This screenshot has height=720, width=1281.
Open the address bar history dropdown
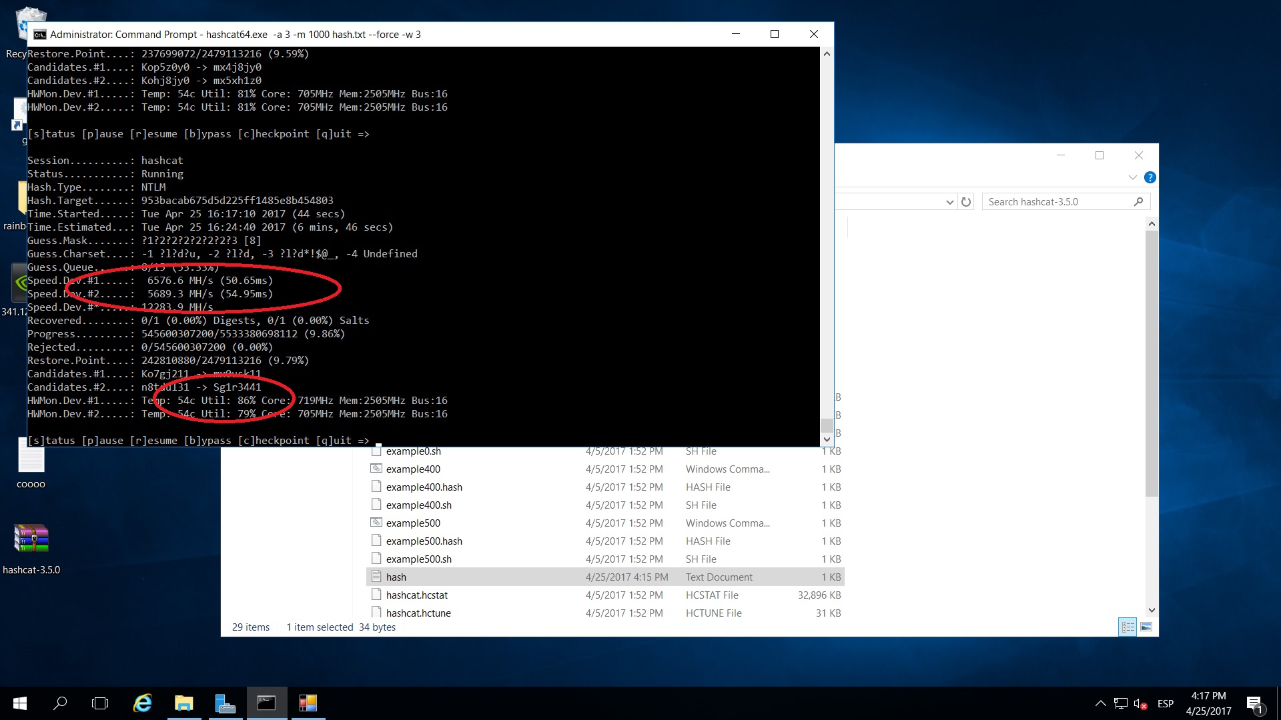(949, 202)
